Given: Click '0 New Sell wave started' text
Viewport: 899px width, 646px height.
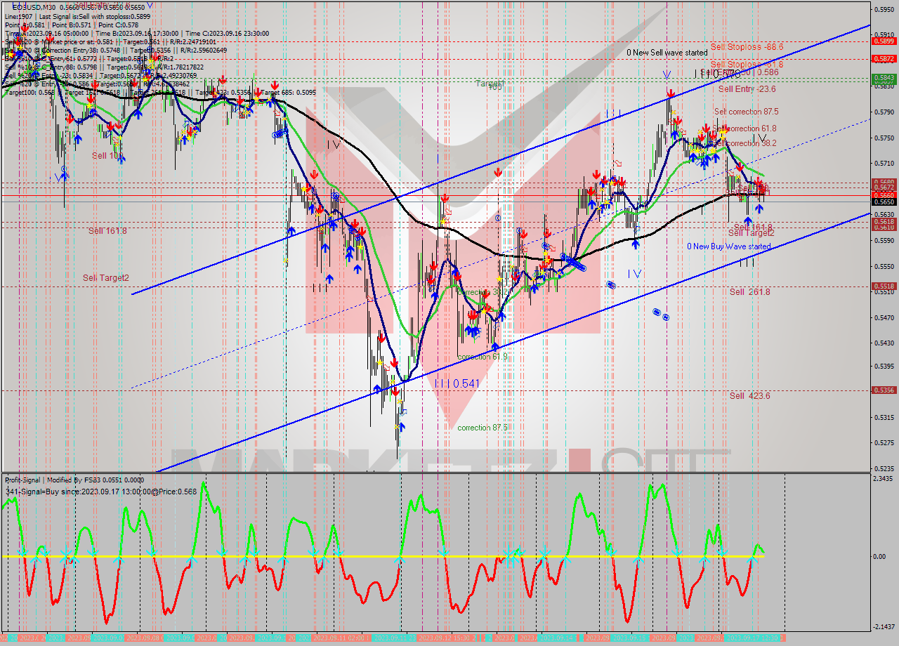Looking at the screenshot, I should click(x=667, y=53).
